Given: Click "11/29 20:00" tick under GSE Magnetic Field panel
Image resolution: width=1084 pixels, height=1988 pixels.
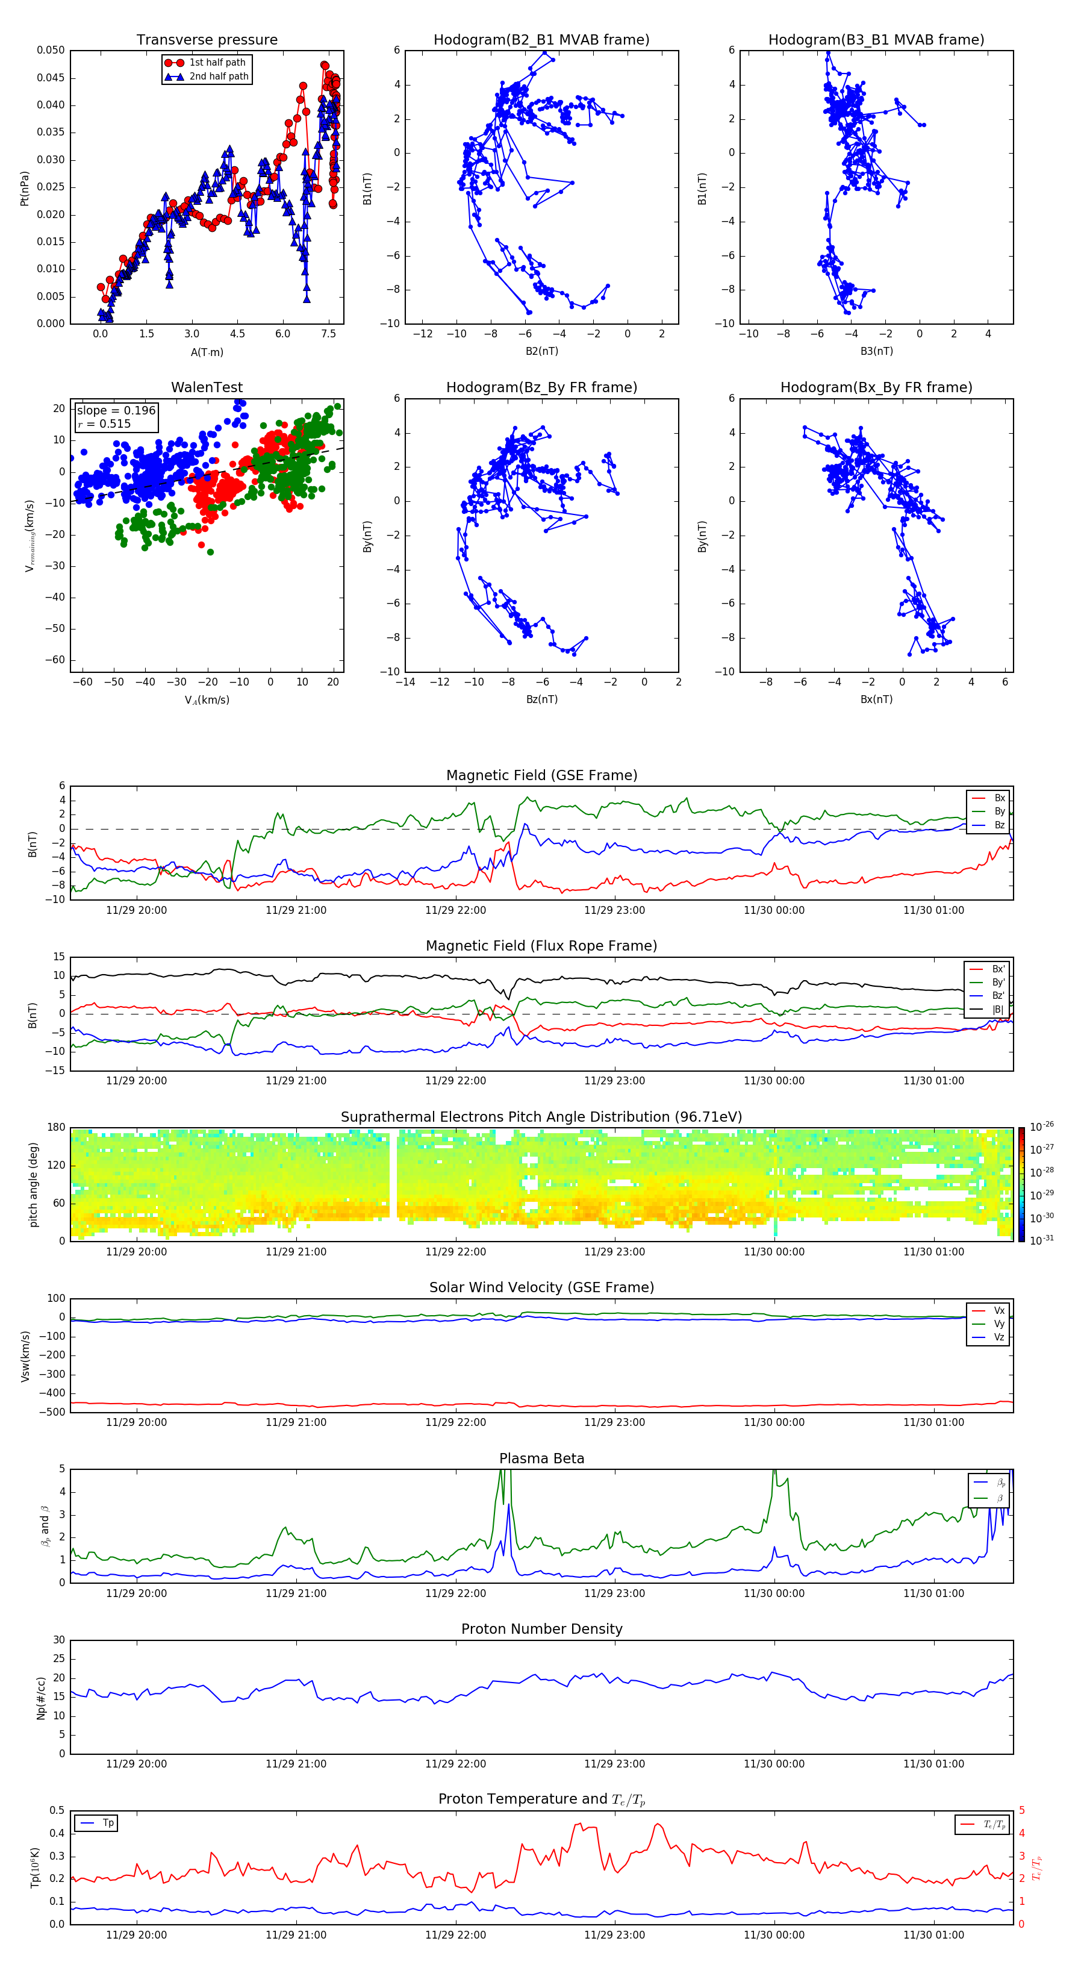Looking at the screenshot, I should pyautogui.click(x=135, y=910).
